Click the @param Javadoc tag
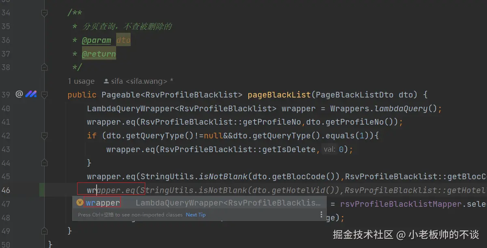487x248 pixels. 97,40
